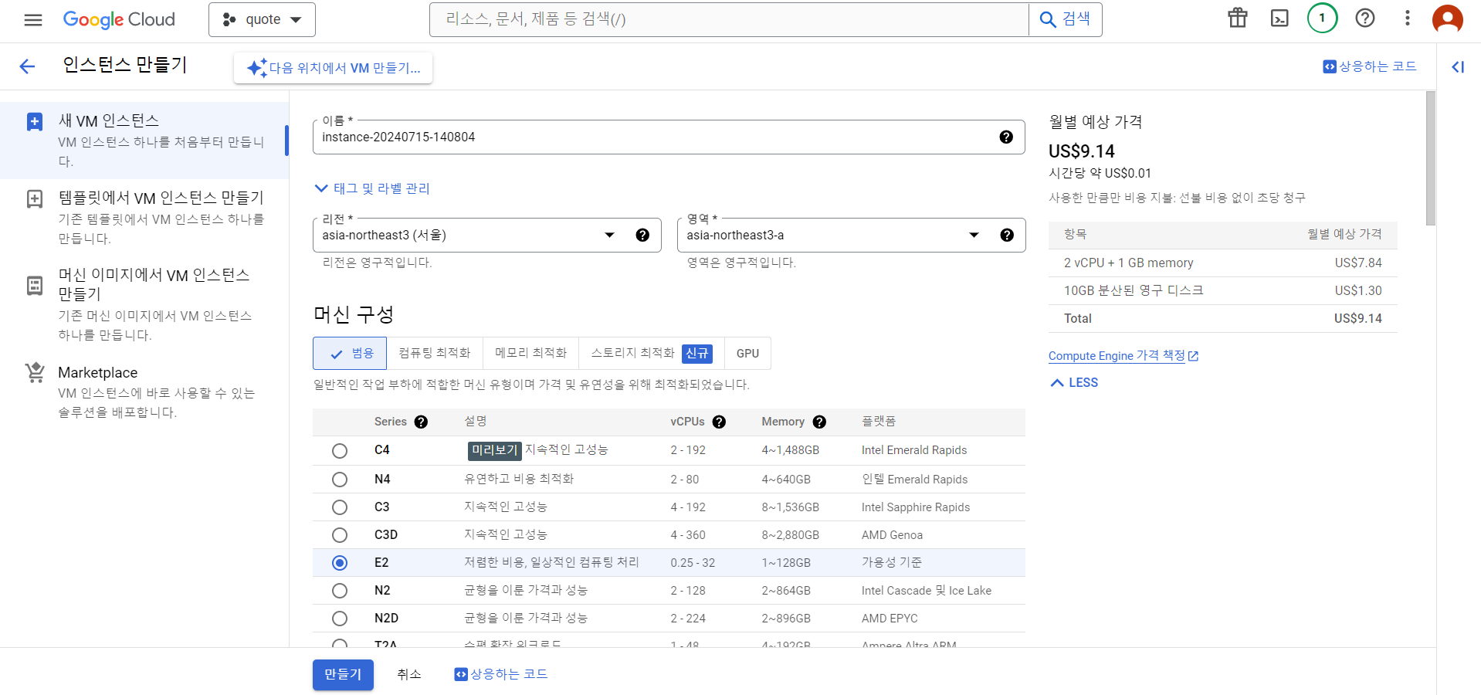Click the 10GB 분산된 영구 디스크 row
This screenshot has height=695, width=1481.
coord(1223,291)
